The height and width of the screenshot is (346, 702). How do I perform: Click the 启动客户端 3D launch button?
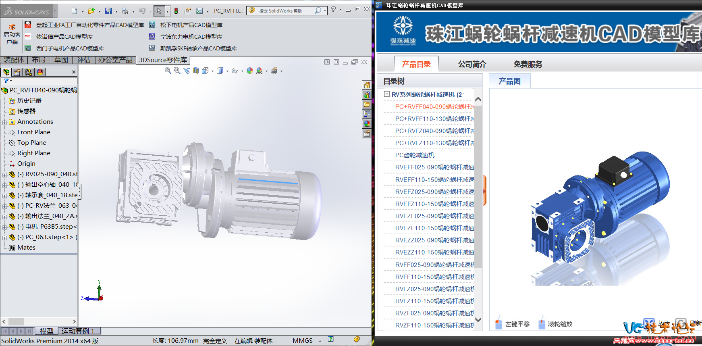[12, 34]
